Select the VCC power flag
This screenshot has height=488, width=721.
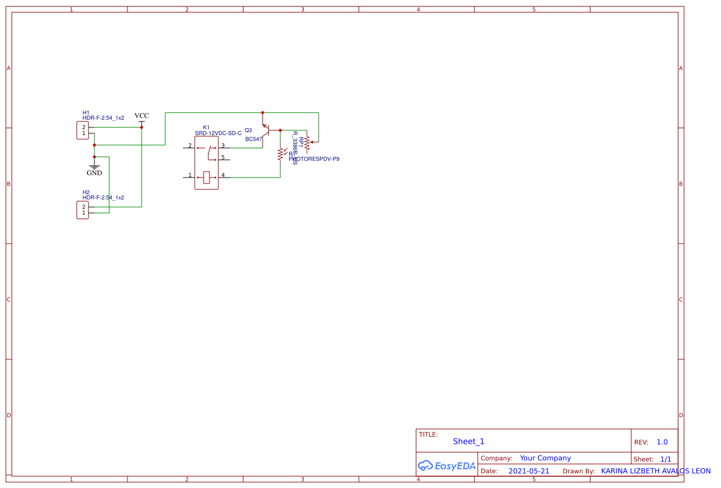pyautogui.click(x=141, y=122)
